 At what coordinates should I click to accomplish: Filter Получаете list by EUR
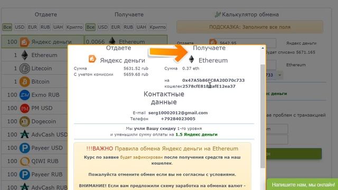coord(116,27)
